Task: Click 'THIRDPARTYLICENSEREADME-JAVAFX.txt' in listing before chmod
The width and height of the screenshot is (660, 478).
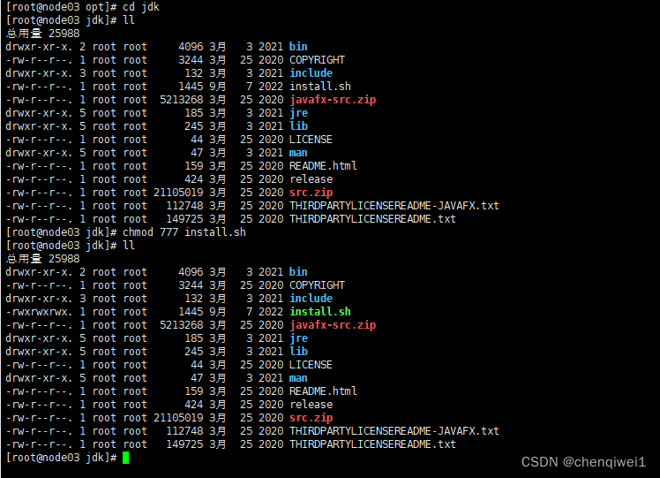Action: [394, 206]
